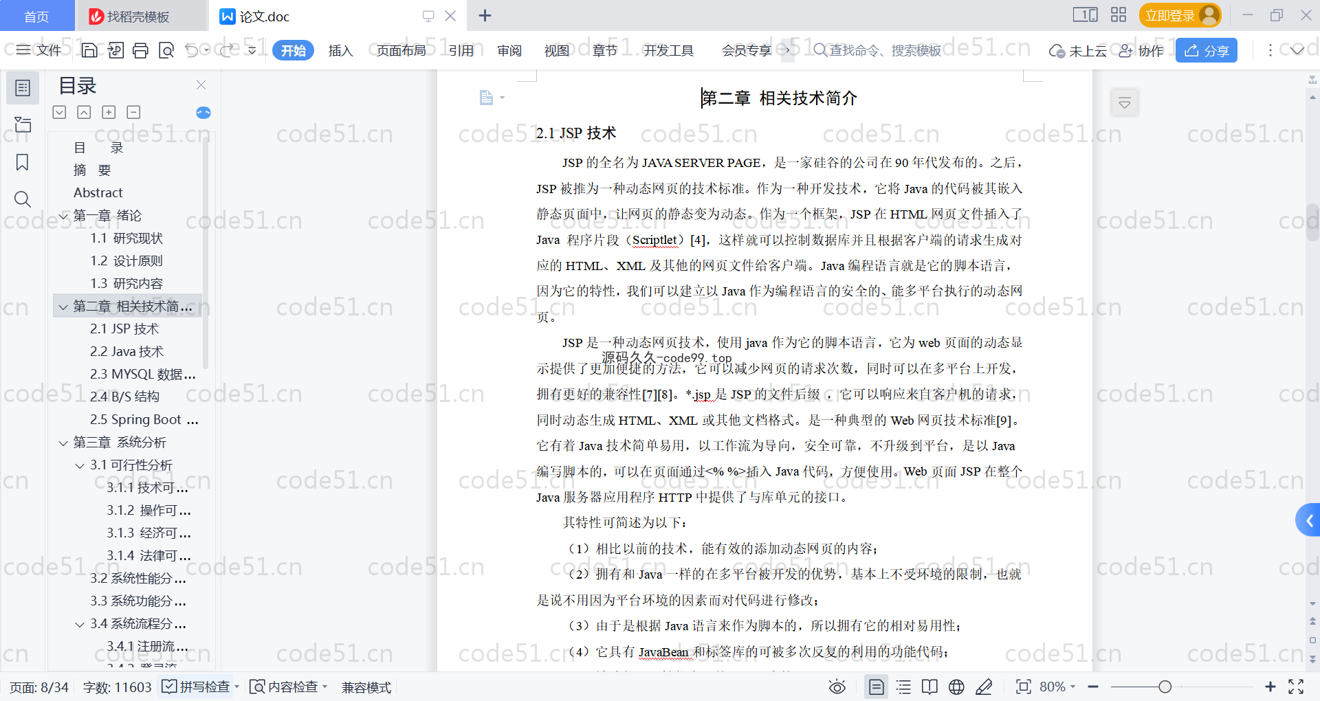Open the 文件 menu
1320x701 pixels.
(x=39, y=50)
